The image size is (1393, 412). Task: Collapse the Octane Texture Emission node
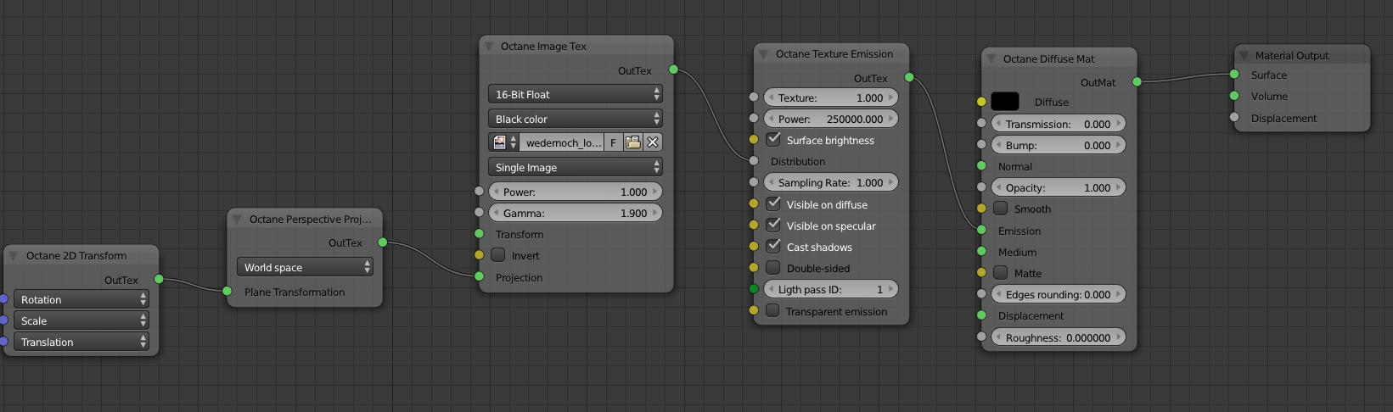click(764, 54)
